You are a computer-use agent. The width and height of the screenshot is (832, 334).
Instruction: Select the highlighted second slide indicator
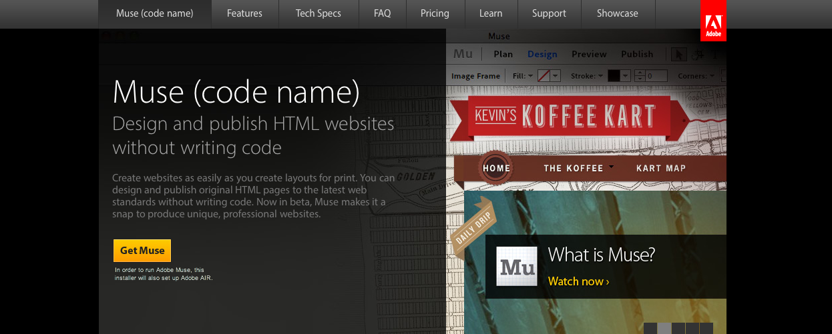tap(664, 327)
